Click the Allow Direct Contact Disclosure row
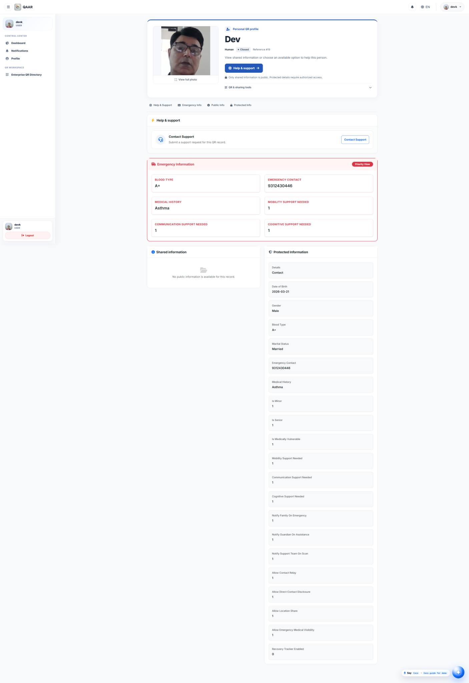 click(x=321, y=595)
